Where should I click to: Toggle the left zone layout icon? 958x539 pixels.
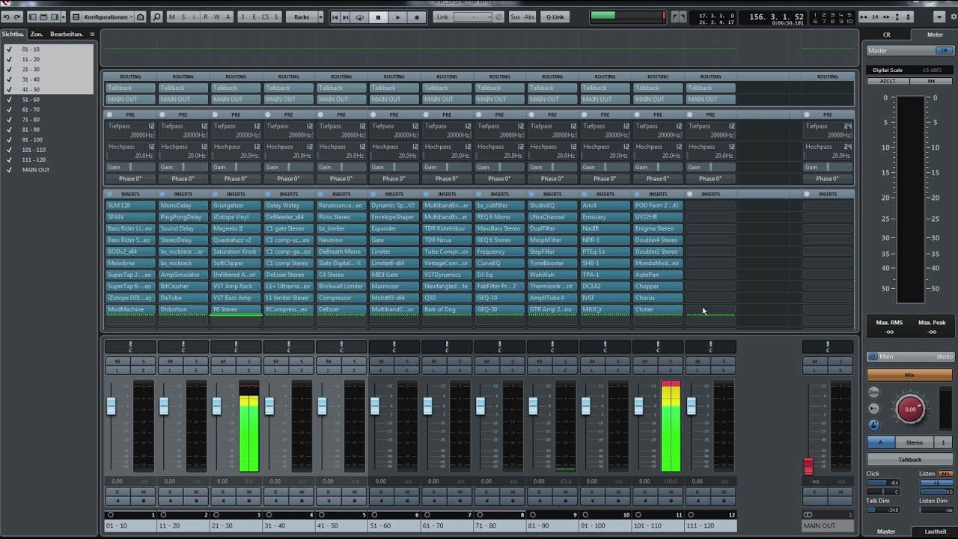point(33,16)
